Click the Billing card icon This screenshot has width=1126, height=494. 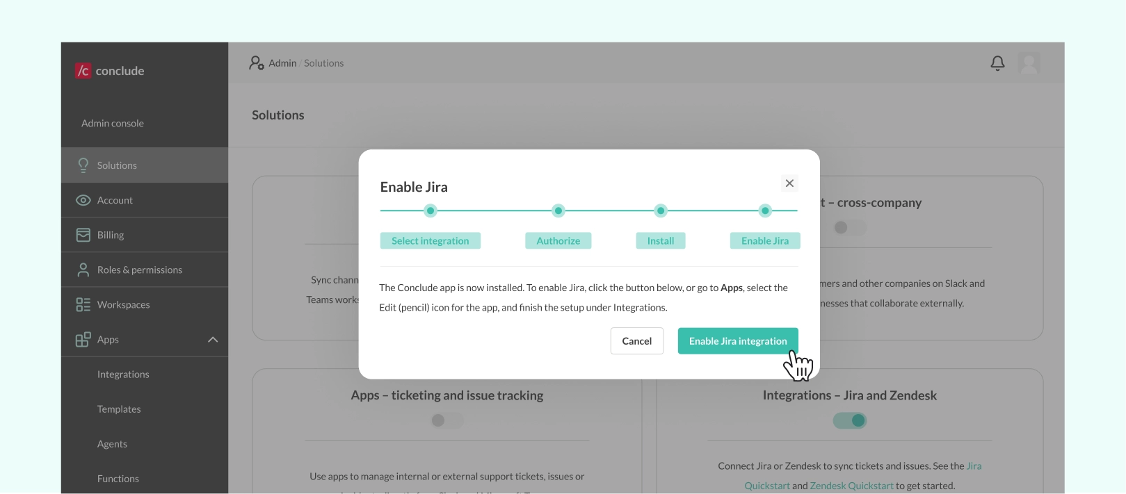click(x=83, y=235)
